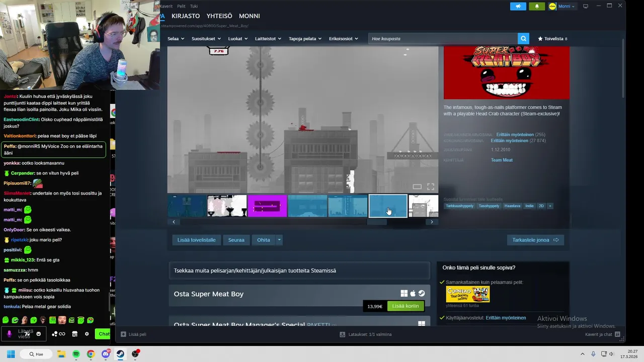This screenshot has width=644, height=362.
Task: Click the purple microphone icon in chat
Action: click(x=9, y=334)
